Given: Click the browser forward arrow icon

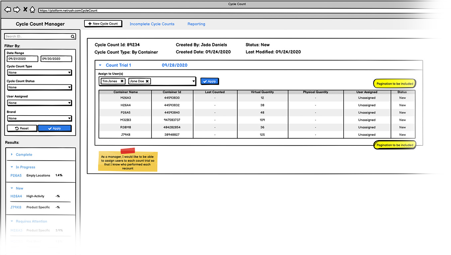Looking at the screenshot, I should click(17, 10).
